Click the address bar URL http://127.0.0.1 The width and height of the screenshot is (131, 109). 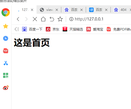click(89, 19)
